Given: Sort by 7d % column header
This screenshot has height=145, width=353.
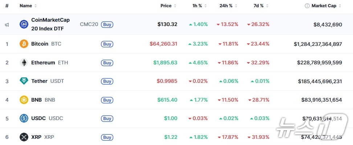Looking at the screenshot, I should coord(259,6).
